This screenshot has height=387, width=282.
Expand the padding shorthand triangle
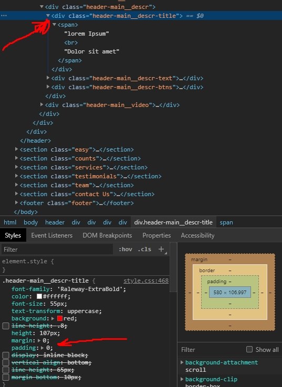(x=42, y=348)
